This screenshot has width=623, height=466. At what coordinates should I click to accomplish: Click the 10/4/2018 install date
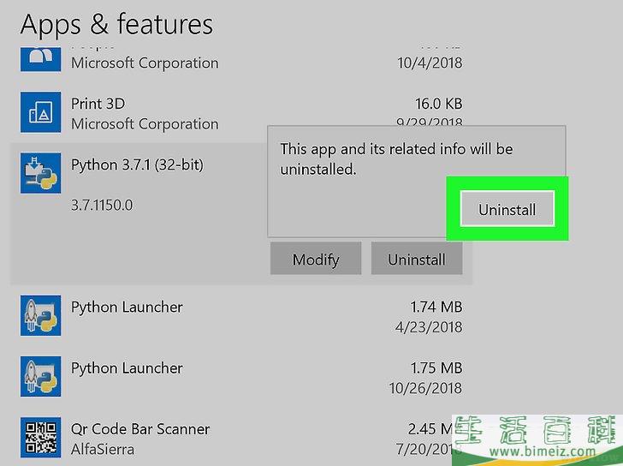click(430, 63)
